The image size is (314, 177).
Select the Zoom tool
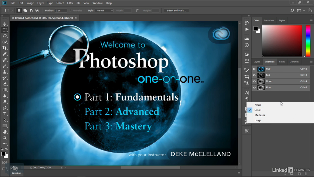point(5,138)
